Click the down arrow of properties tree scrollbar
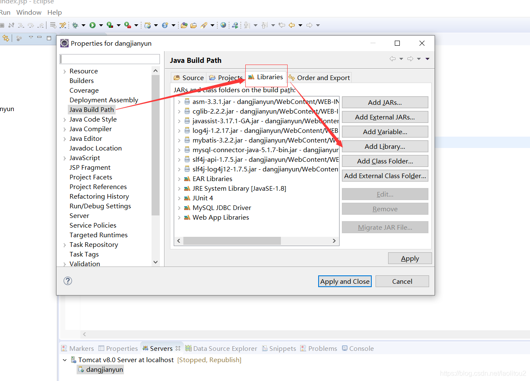530x381 pixels. coord(156,262)
